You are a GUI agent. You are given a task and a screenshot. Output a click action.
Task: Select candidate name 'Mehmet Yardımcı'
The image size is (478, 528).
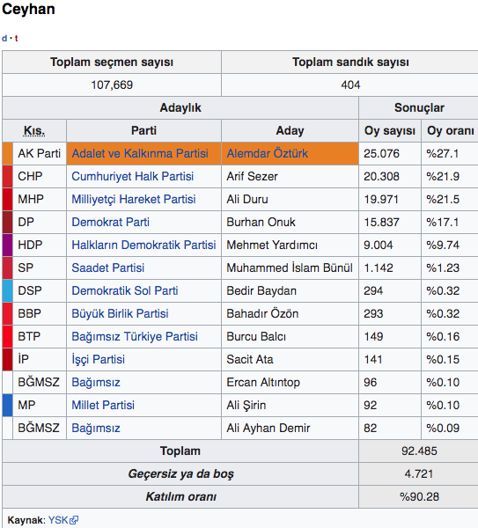[x=272, y=246]
